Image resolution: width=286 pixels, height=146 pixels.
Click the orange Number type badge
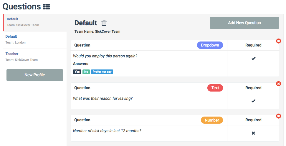point(212,120)
